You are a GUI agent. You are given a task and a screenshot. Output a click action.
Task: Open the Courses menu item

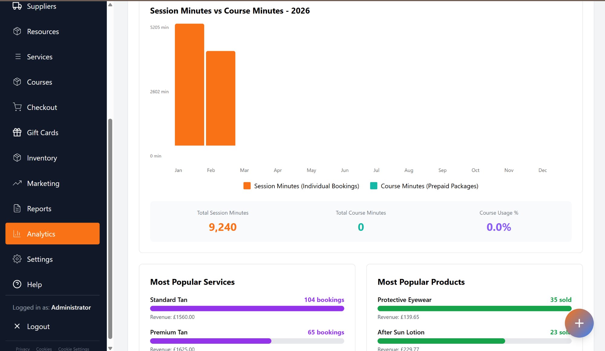coord(39,82)
